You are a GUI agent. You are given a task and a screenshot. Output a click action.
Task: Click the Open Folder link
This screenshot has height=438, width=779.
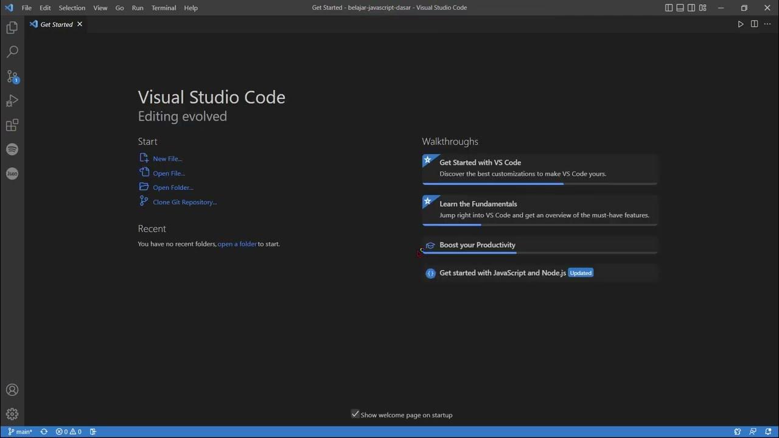173,187
